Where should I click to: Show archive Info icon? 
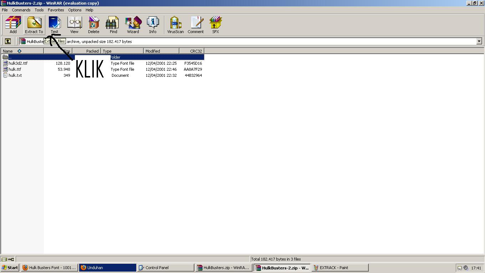[153, 25]
